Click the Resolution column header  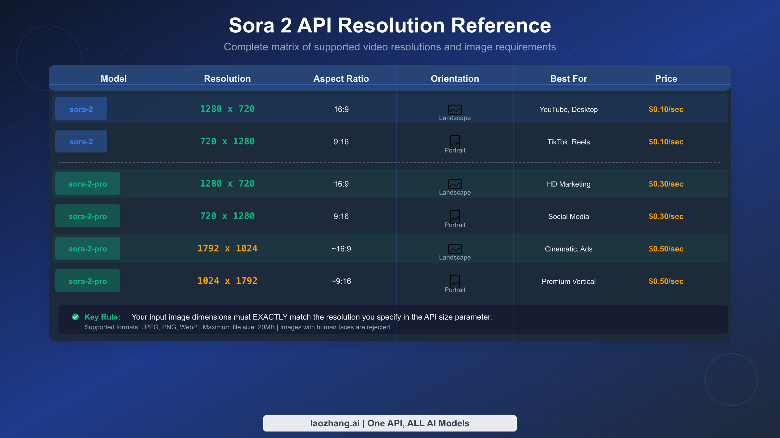tap(227, 79)
